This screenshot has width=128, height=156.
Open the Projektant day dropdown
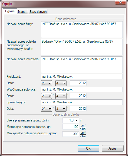tap(46, 83)
